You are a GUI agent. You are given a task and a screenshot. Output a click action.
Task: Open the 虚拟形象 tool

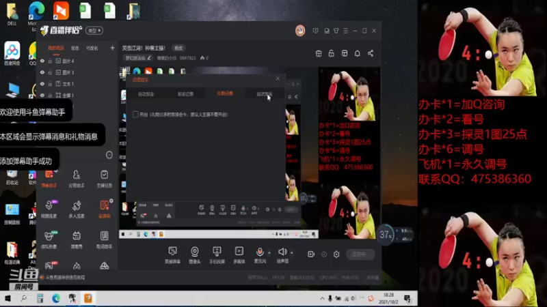tap(49, 240)
